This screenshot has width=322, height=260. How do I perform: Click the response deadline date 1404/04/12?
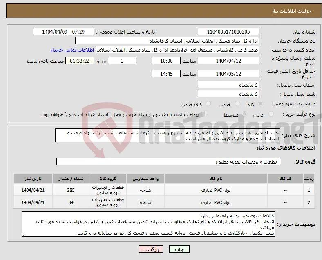point(228,61)
